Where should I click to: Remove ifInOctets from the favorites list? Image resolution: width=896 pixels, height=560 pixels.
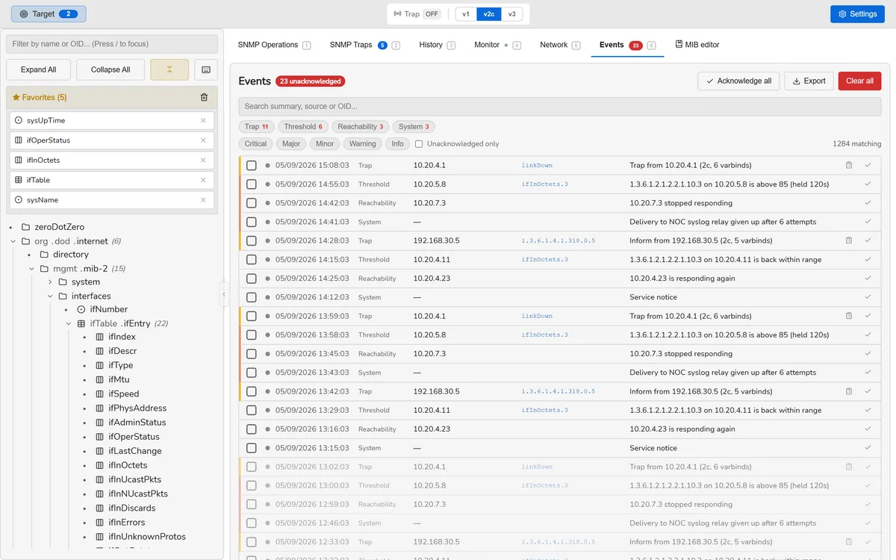point(203,160)
